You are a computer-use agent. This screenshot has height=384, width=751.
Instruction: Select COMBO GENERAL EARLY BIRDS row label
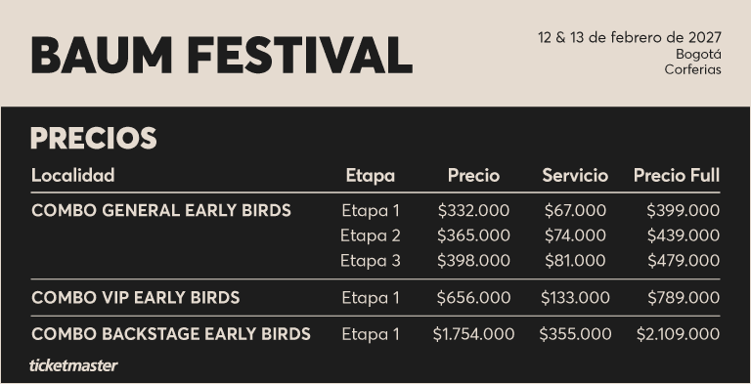click(x=161, y=211)
